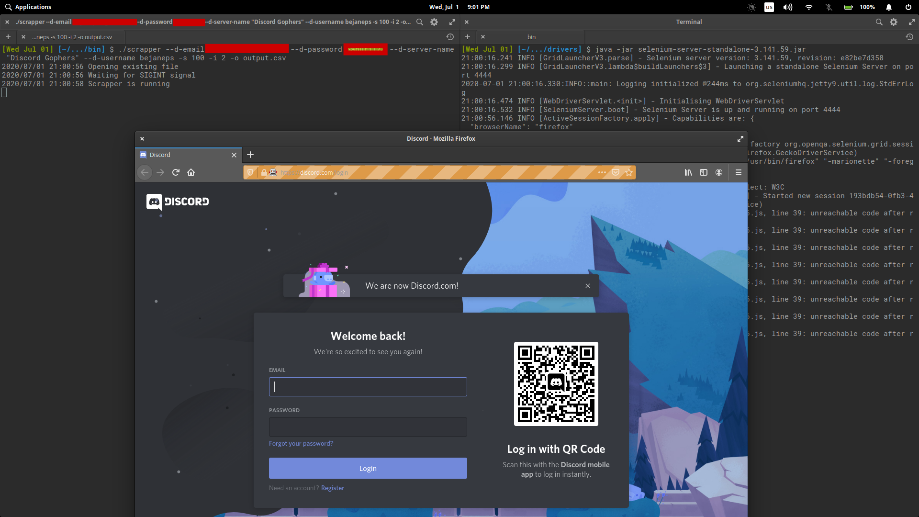The height and width of the screenshot is (517, 919).
Task: Open Firefox hamburger menu
Action: click(x=739, y=172)
